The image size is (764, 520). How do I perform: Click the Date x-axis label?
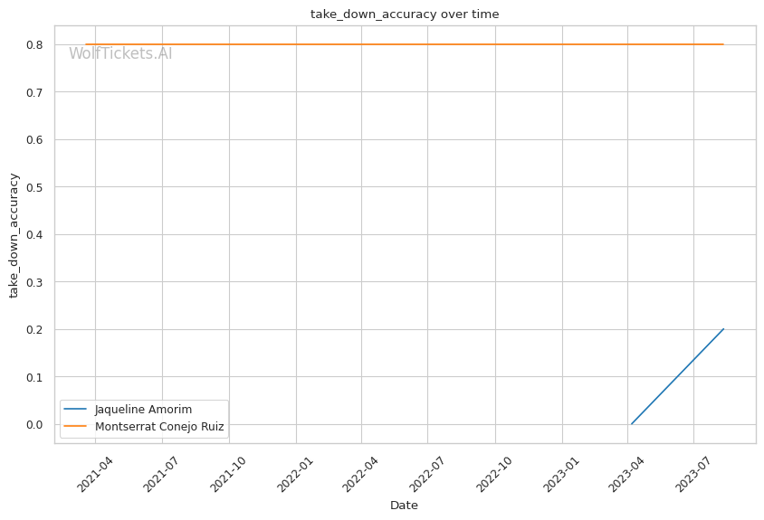pyautogui.click(x=404, y=505)
